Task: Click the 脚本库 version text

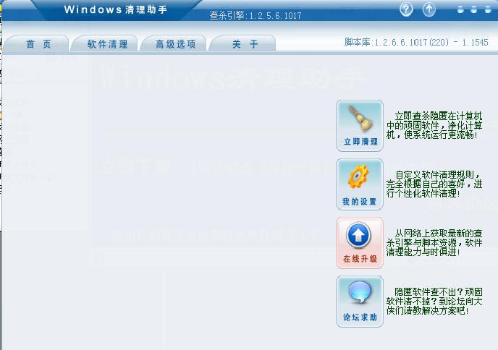Action: coord(416,42)
